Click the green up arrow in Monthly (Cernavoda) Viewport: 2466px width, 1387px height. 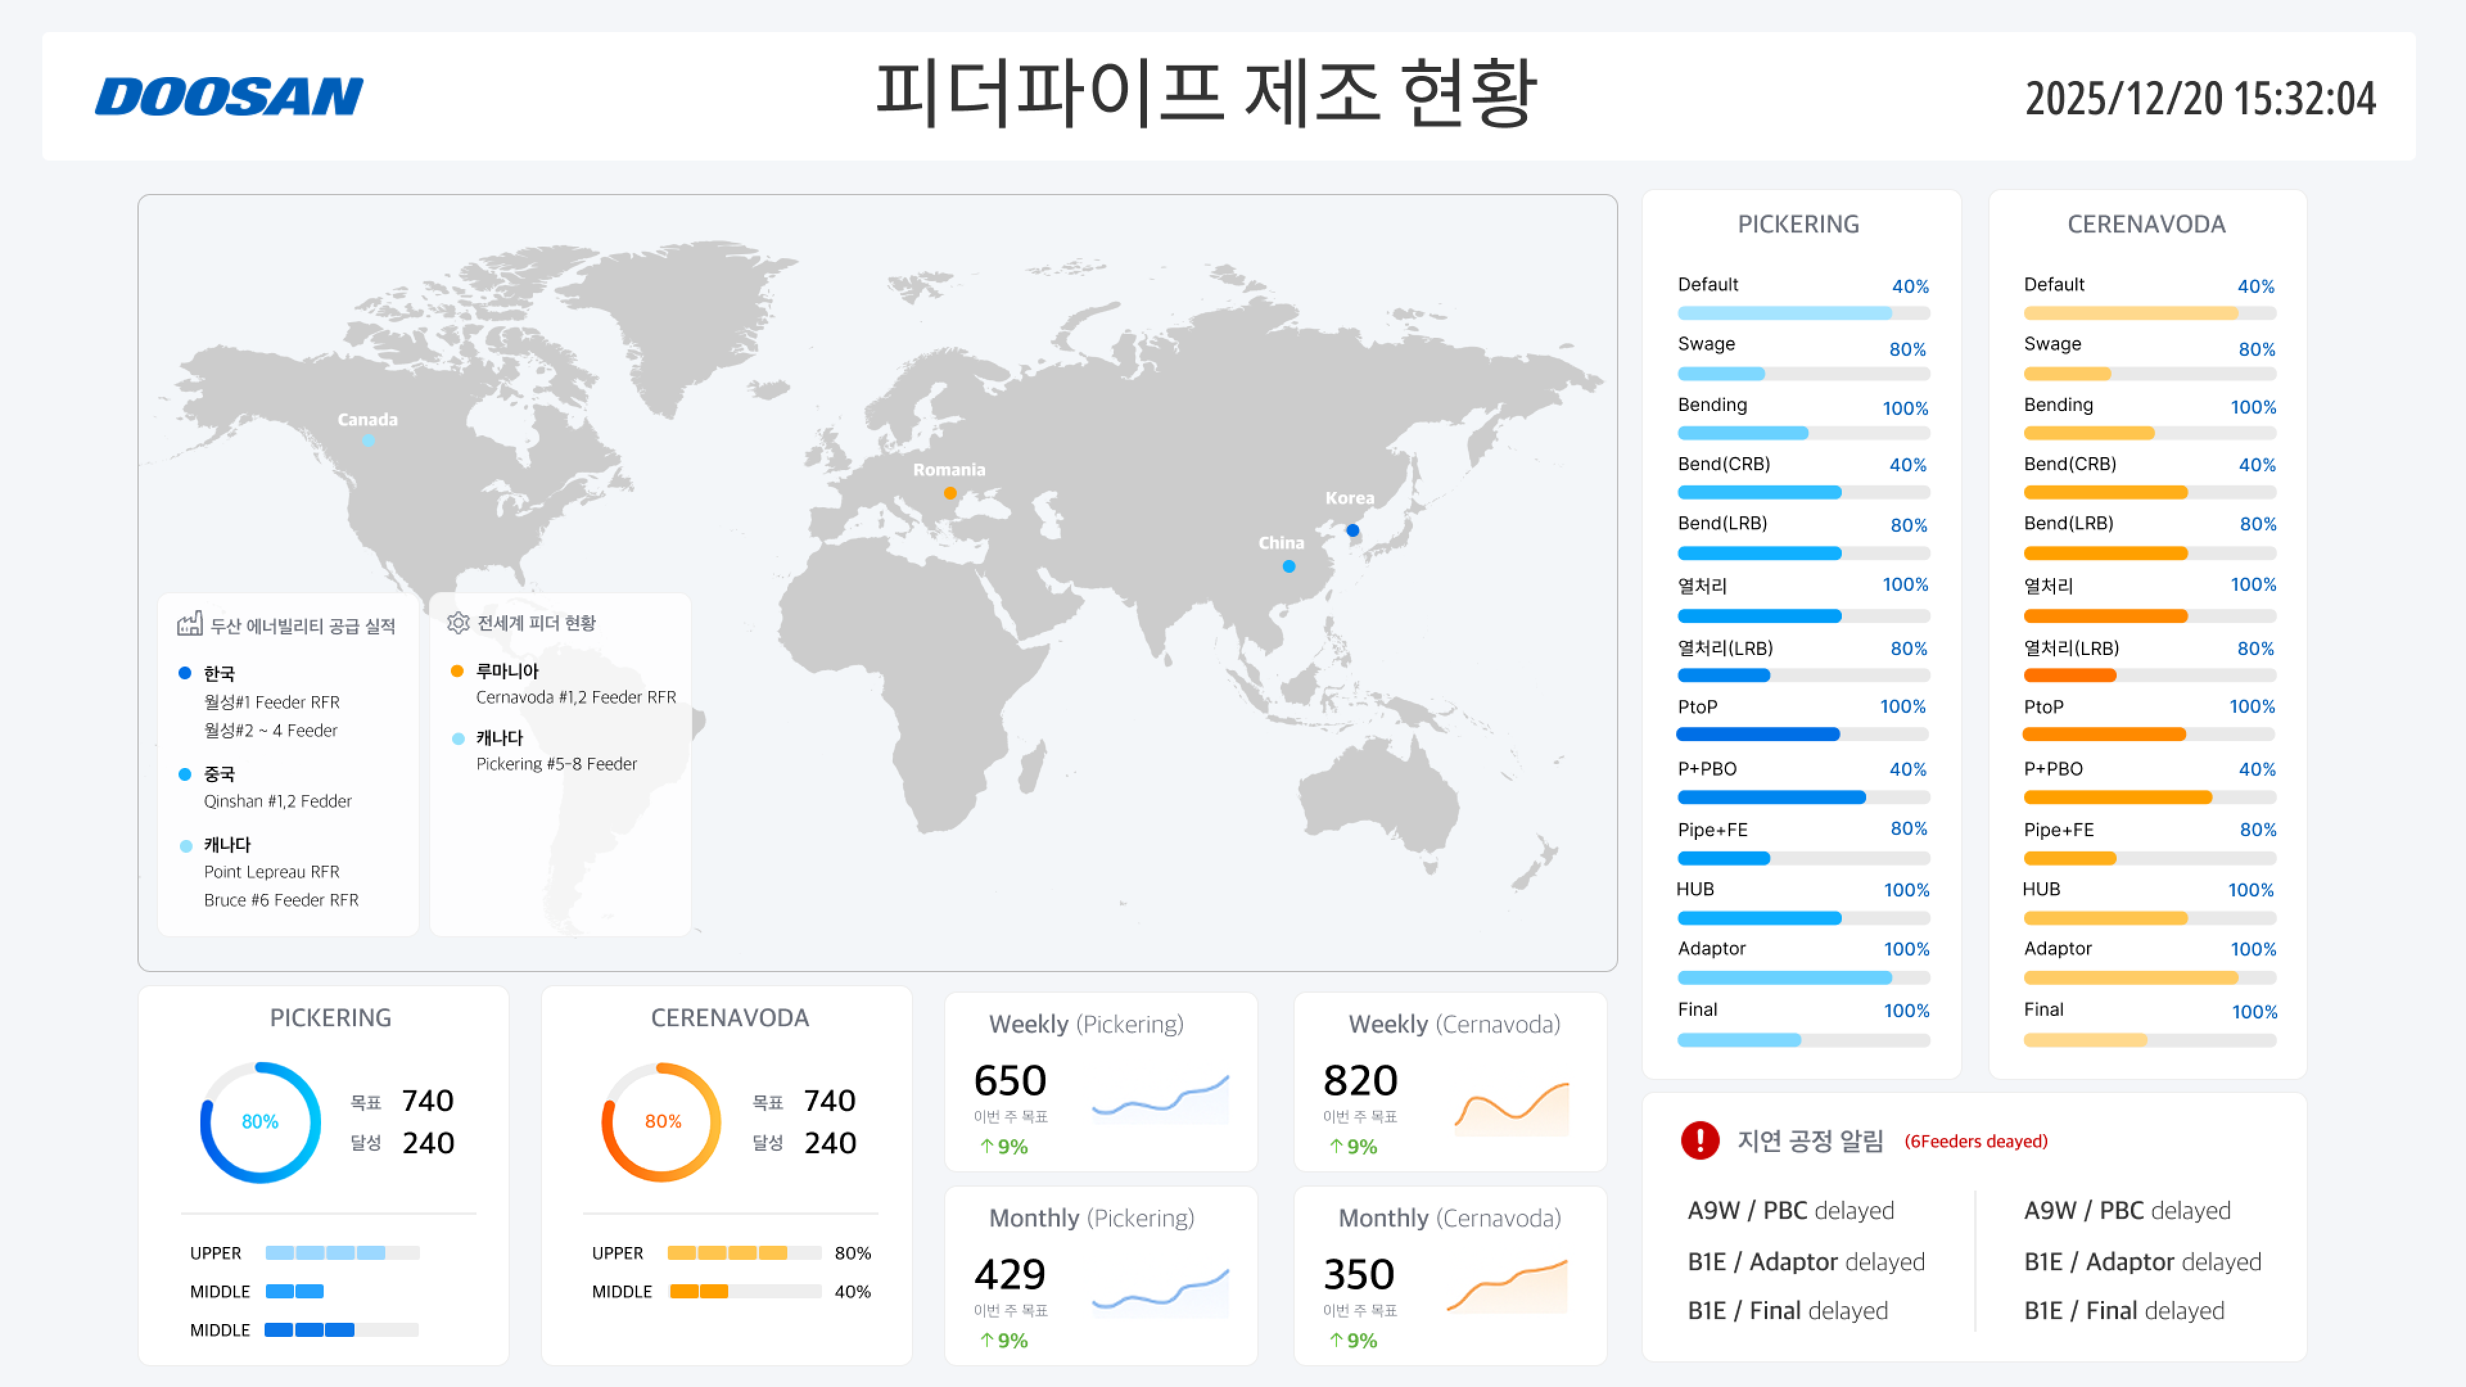(1336, 1340)
